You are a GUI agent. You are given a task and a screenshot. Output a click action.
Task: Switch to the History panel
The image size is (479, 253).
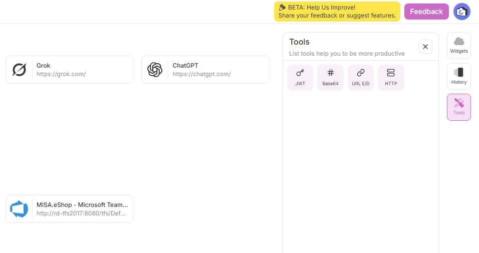tap(458, 76)
